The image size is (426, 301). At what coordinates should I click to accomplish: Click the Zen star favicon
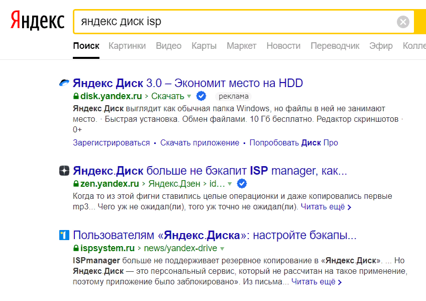pyautogui.click(x=64, y=171)
